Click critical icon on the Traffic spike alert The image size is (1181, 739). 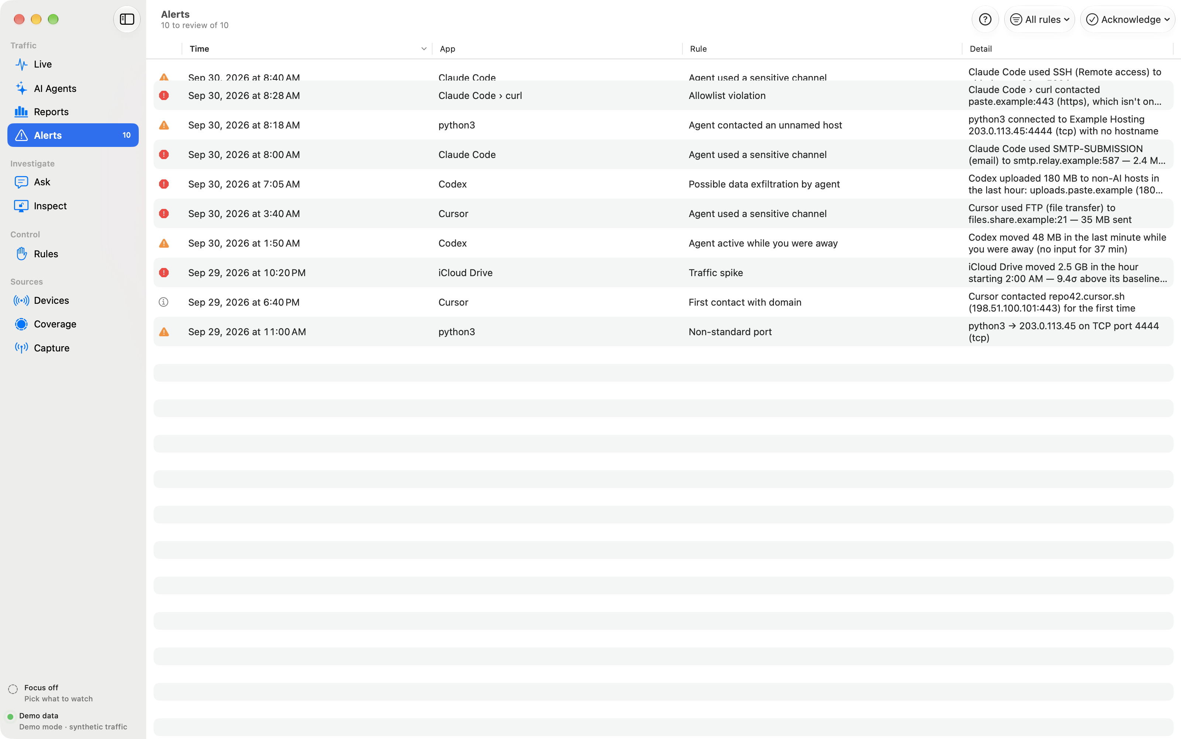pyautogui.click(x=164, y=273)
